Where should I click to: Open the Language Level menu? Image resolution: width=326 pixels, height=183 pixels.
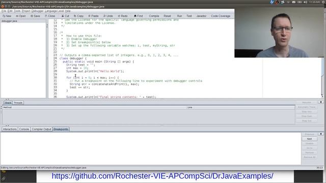point(55,11)
